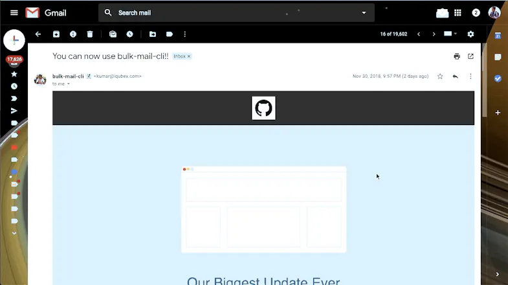Open the main menu hamburger icon

pos(14,13)
